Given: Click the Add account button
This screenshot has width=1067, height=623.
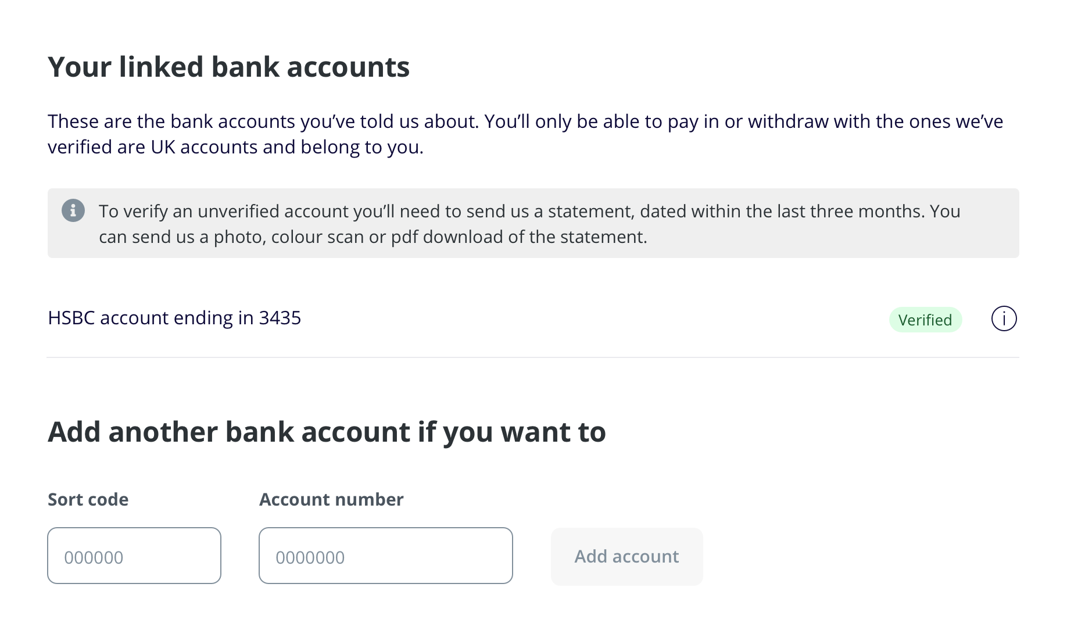Looking at the screenshot, I should (x=627, y=556).
